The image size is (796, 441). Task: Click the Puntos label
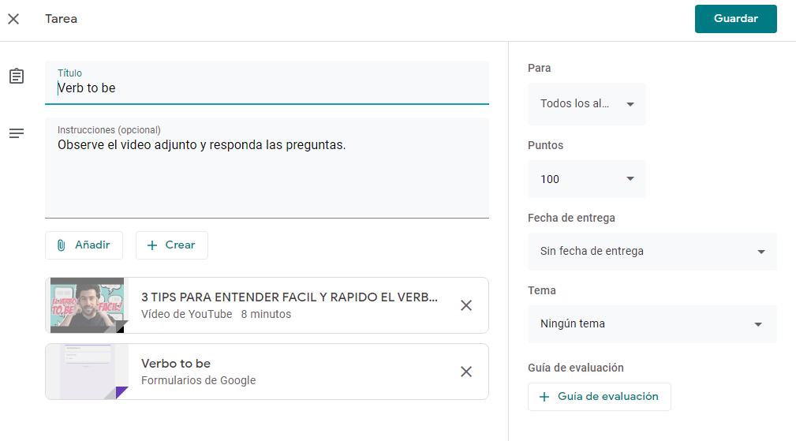(x=545, y=145)
